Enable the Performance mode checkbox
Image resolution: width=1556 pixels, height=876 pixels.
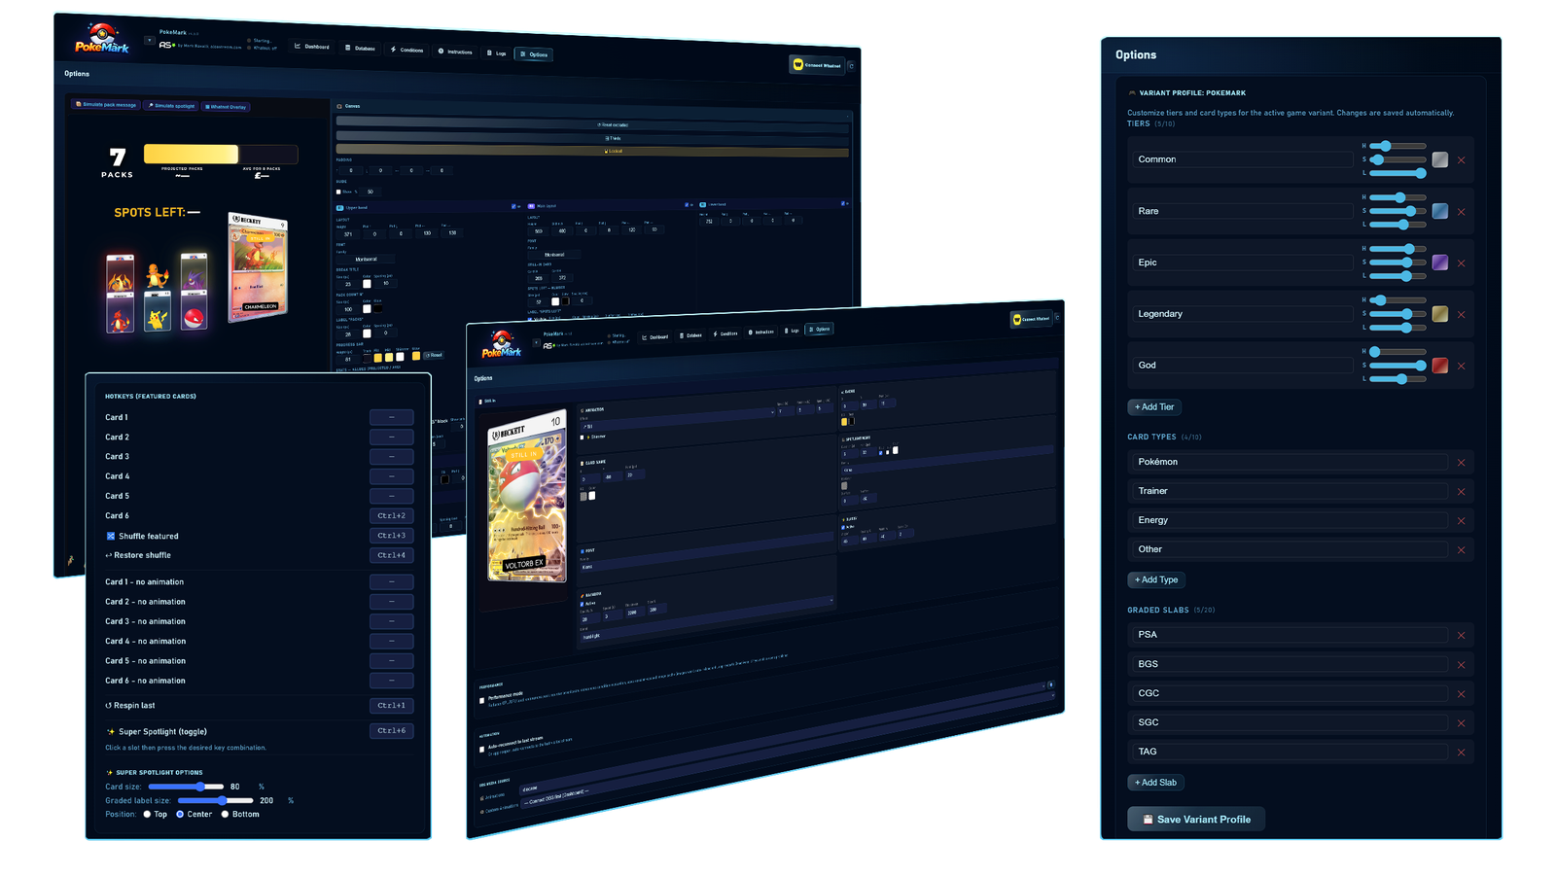pos(482,700)
